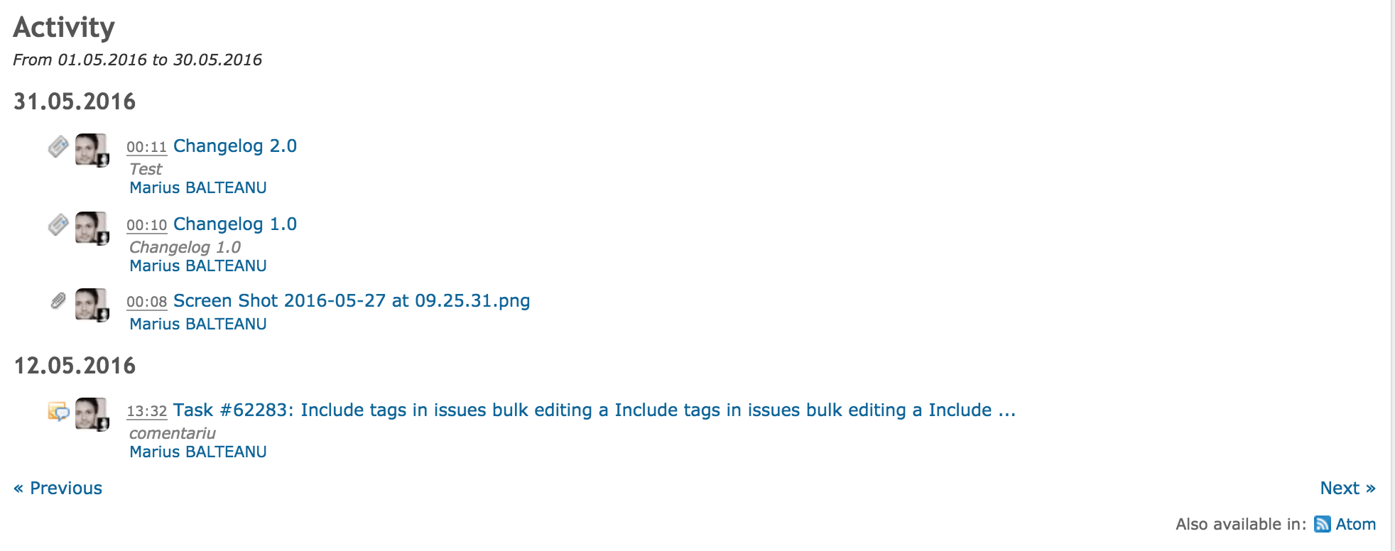Viewport: 1395px width, 551px height.
Task: Open the Atom feed link
Action: 1355,524
